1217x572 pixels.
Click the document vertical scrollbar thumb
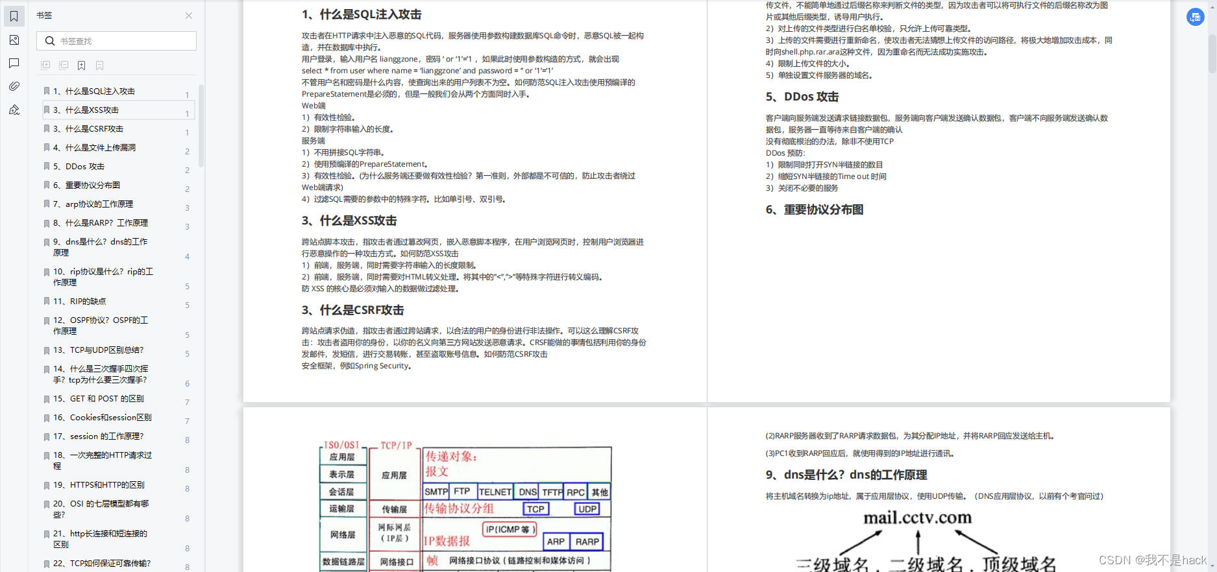point(1212,53)
